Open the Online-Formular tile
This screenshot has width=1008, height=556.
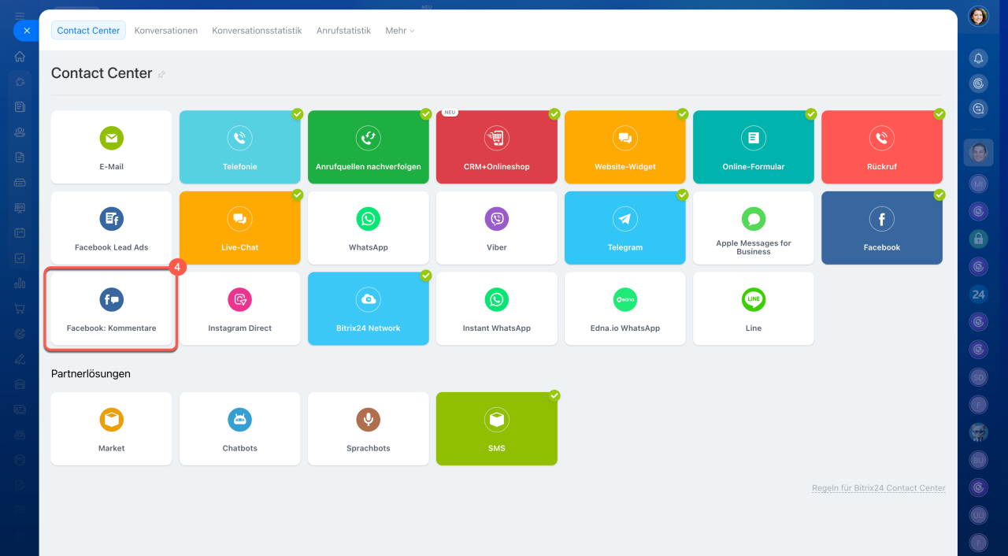(754, 146)
